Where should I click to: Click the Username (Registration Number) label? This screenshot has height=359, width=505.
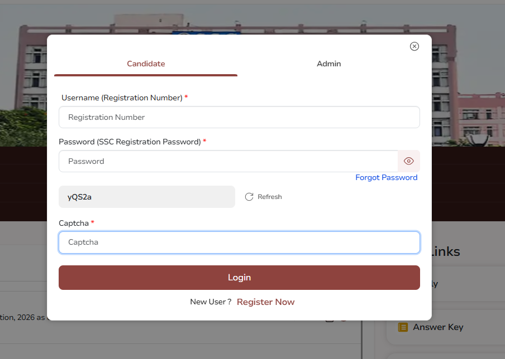pos(122,98)
